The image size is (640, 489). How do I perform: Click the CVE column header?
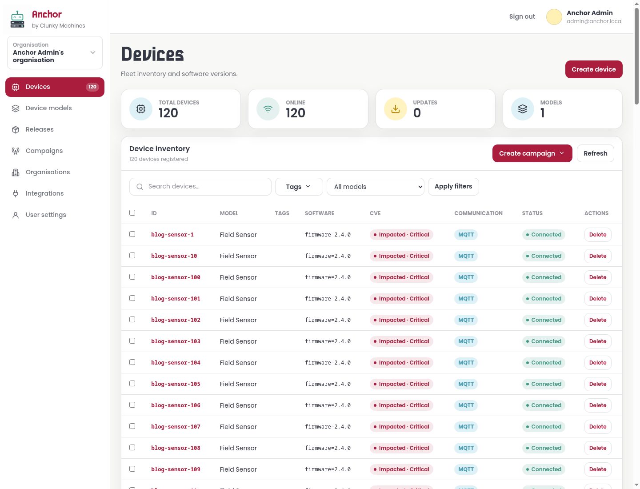click(x=375, y=213)
